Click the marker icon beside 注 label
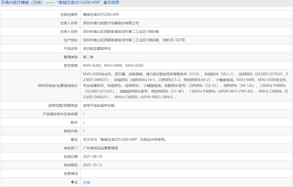This screenshot has width=293, height=187. tap(72, 182)
